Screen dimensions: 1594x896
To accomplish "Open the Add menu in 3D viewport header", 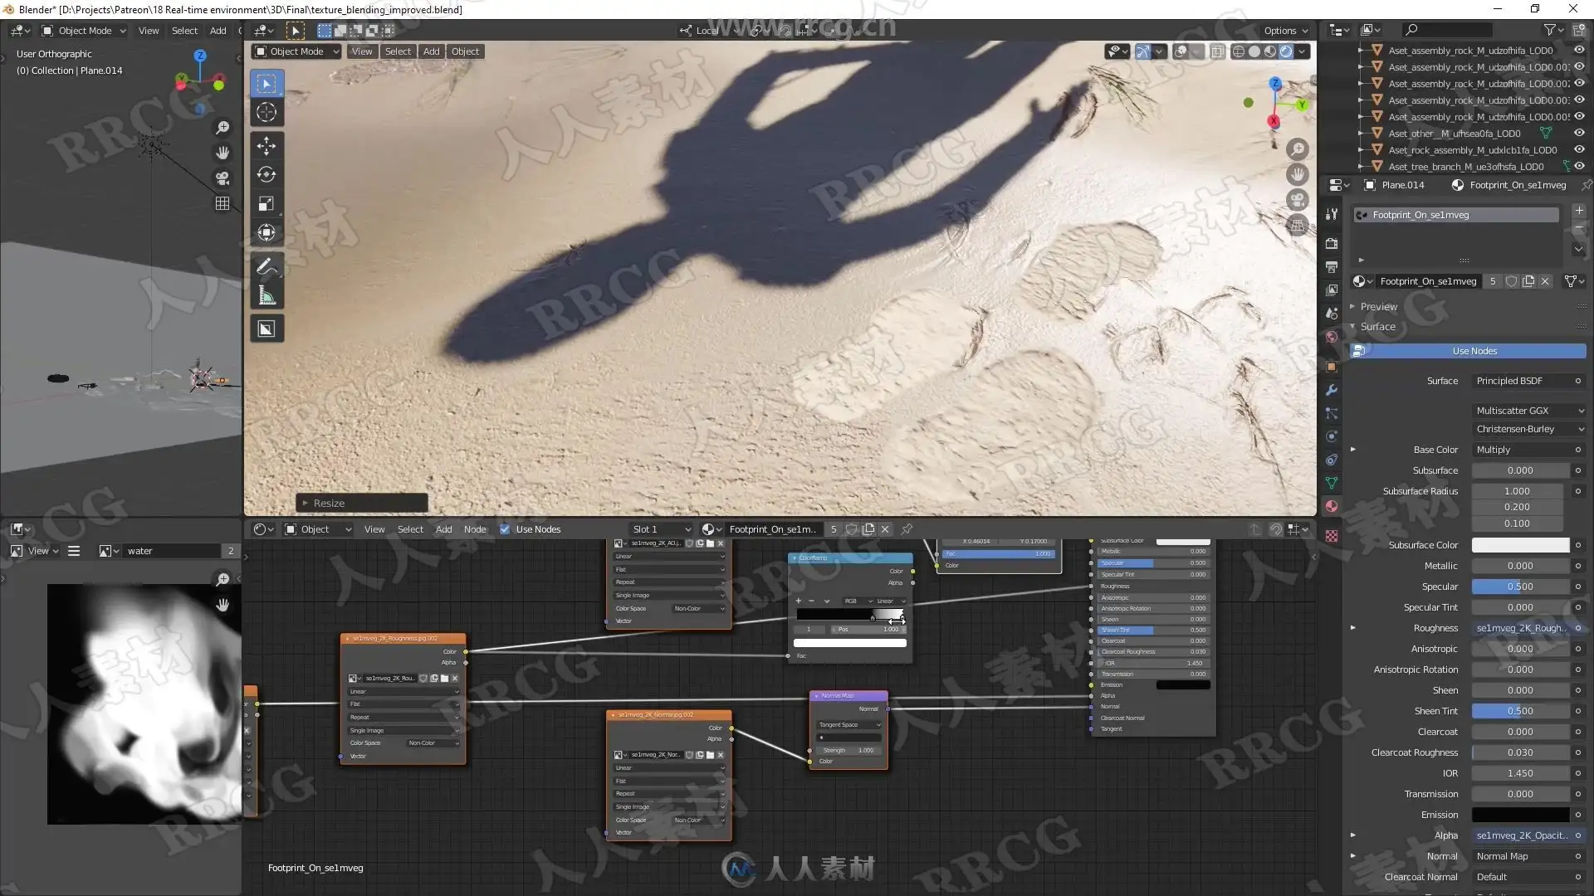I will 431,51.
